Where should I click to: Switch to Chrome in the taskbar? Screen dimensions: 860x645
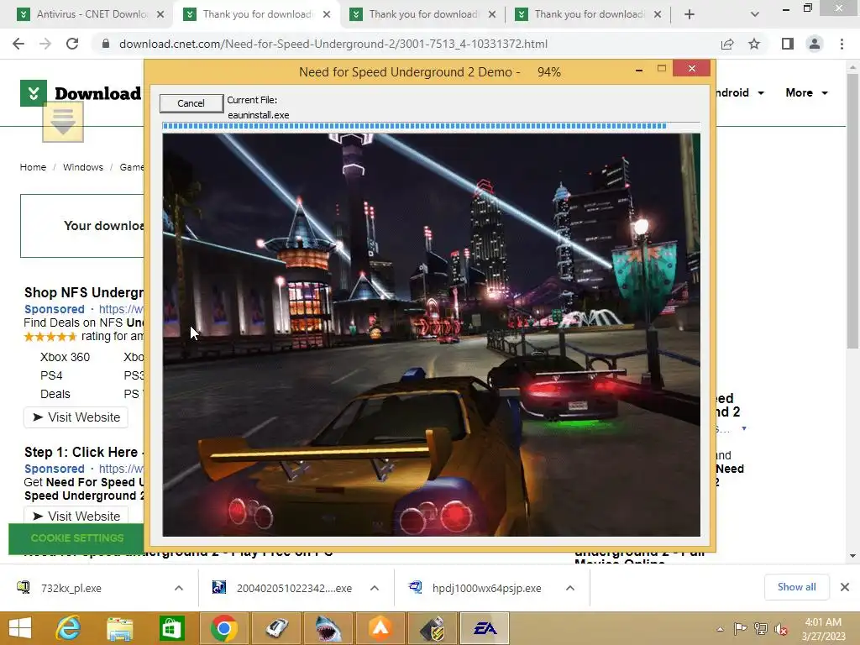(x=223, y=628)
